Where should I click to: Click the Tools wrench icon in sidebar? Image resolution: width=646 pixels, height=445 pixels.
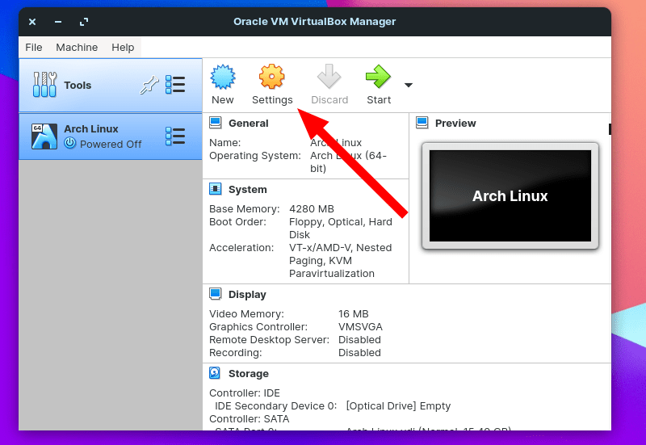coord(44,85)
